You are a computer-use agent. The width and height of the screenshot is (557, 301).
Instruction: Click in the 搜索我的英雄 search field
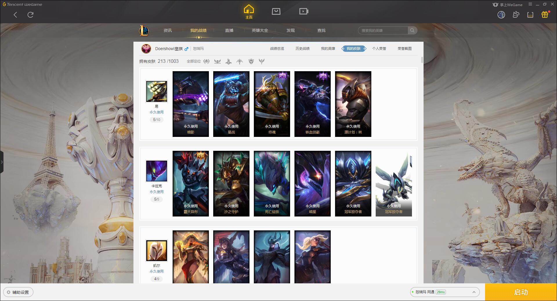click(x=384, y=30)
